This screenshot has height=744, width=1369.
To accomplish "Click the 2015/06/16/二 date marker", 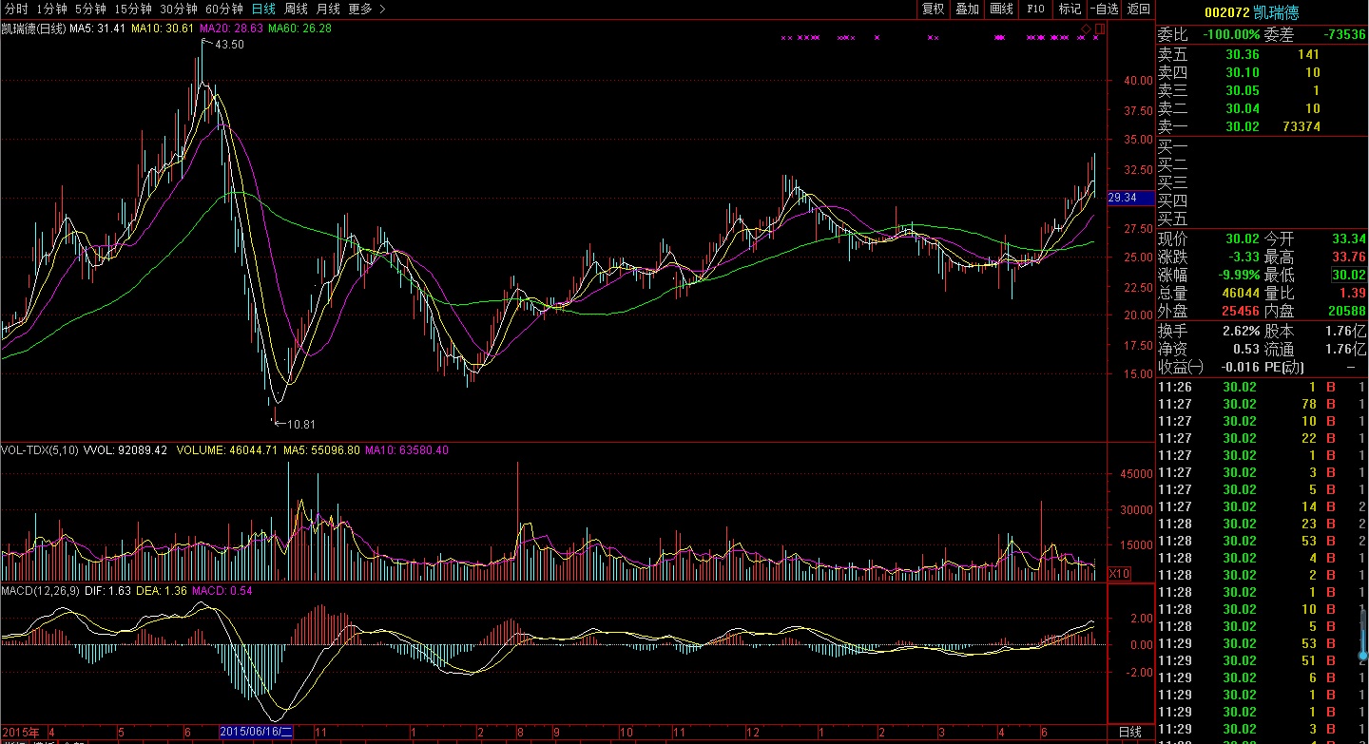I will tap(257, 733).
